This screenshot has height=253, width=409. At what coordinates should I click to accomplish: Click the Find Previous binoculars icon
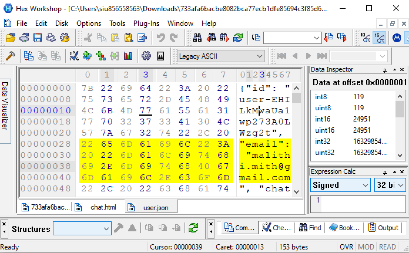tap(211, 38)
